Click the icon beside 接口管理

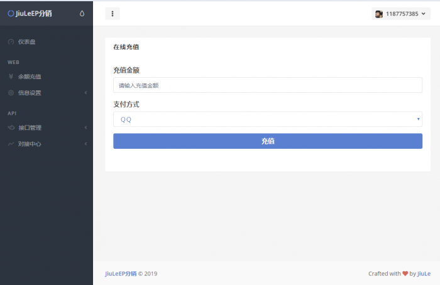tap(11, 127)
